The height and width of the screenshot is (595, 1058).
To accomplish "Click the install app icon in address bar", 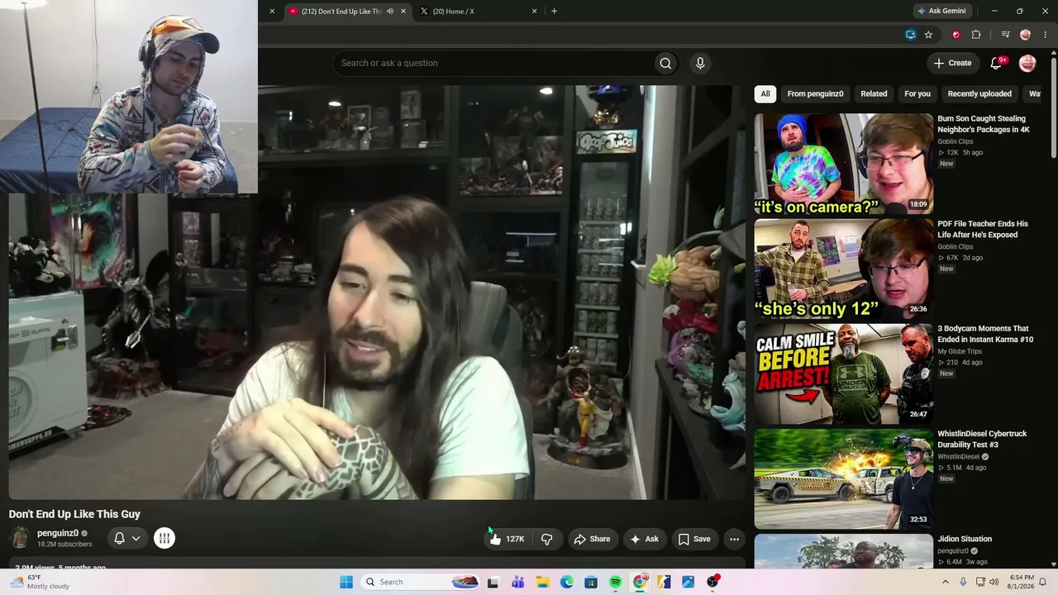I will [x=910, y=35].
